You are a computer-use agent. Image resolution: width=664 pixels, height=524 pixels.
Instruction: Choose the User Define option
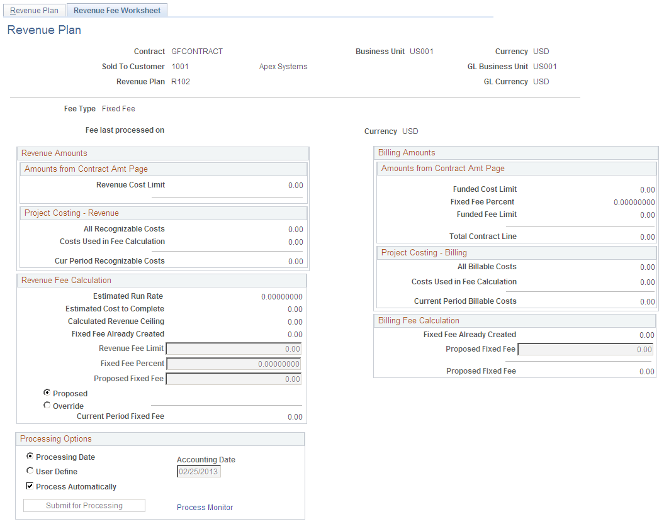click(x=30, y=471)
